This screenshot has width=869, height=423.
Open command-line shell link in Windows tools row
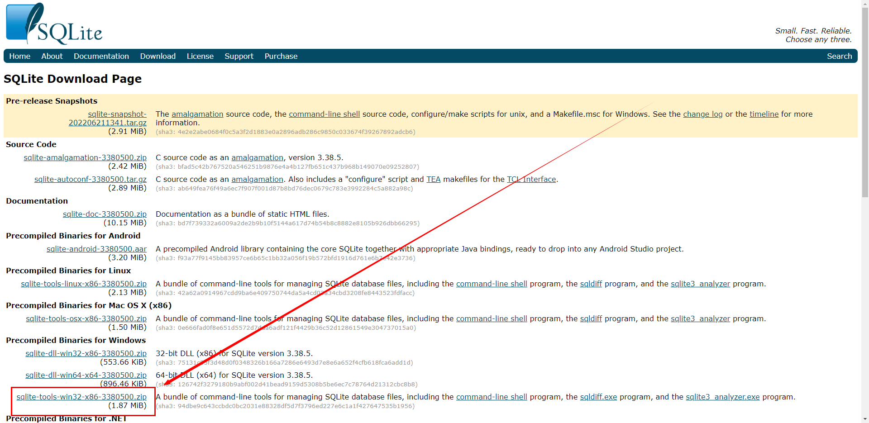coord(492,397)
